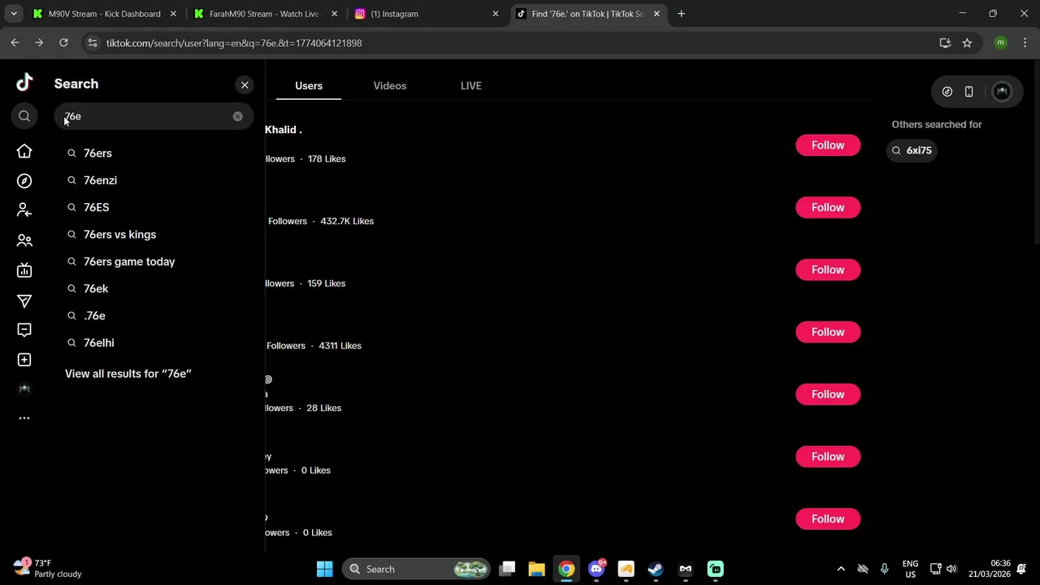
Task: Bookmark this page with the star icon
Action: [967, 43]
